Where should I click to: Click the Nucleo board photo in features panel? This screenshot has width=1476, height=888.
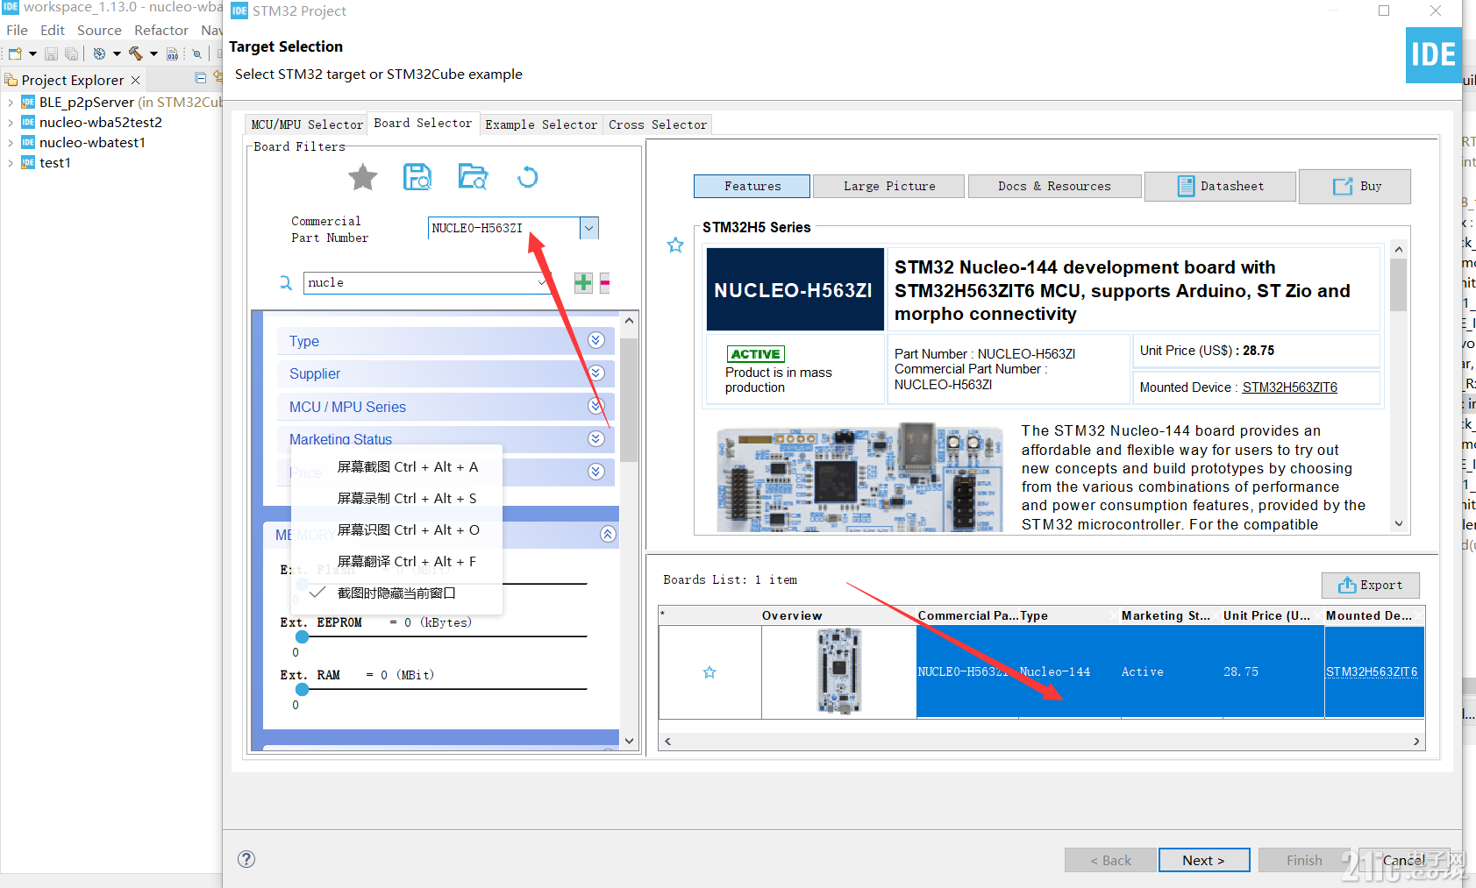click(x=859, y=477)
